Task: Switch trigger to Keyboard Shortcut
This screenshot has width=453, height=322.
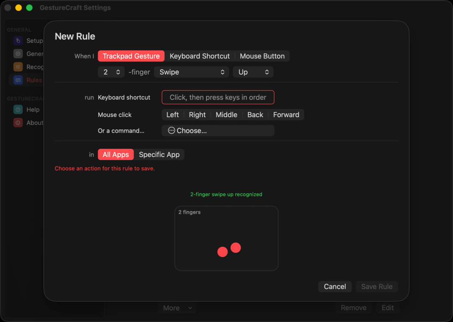Action: tap(200, 56)
